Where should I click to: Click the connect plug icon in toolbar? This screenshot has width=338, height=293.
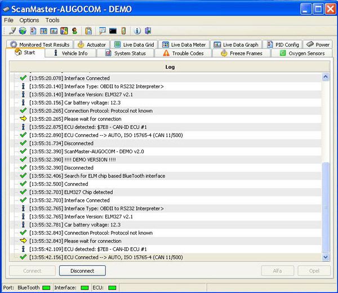pyautogui.click(x=12, y=30)
